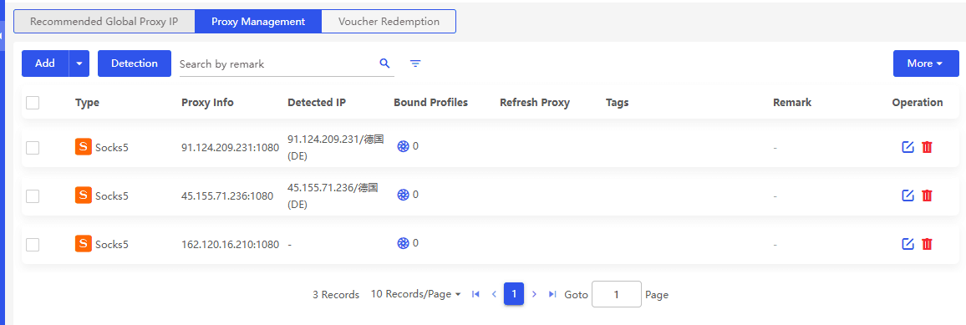
Task: Click Socks5 type icon in 45.155.71.236 row
Action: [84, 196]
